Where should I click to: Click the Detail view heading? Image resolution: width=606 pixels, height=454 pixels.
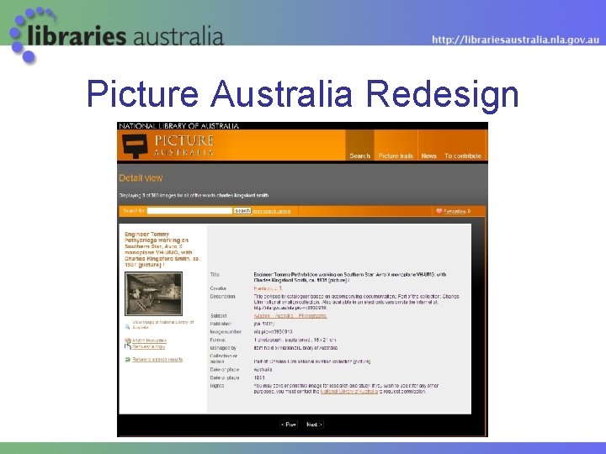coord(141,178)
